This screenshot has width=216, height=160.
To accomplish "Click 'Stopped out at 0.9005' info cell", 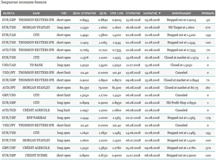I will coord(181,20).
